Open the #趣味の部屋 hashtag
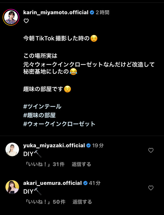 [x=39, y=115]
